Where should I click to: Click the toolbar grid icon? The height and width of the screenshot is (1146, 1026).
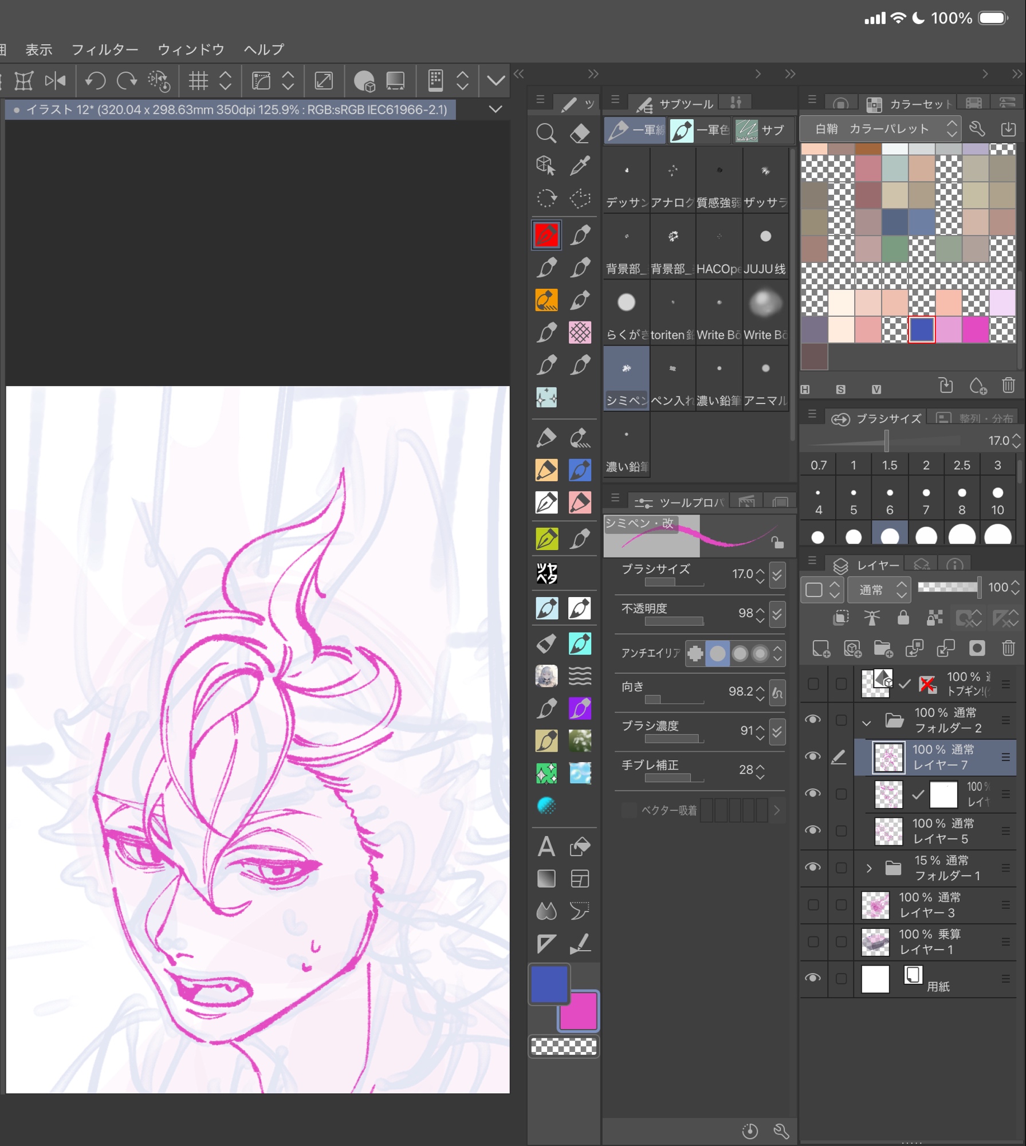pyautogui.click(x=198, y=81)
